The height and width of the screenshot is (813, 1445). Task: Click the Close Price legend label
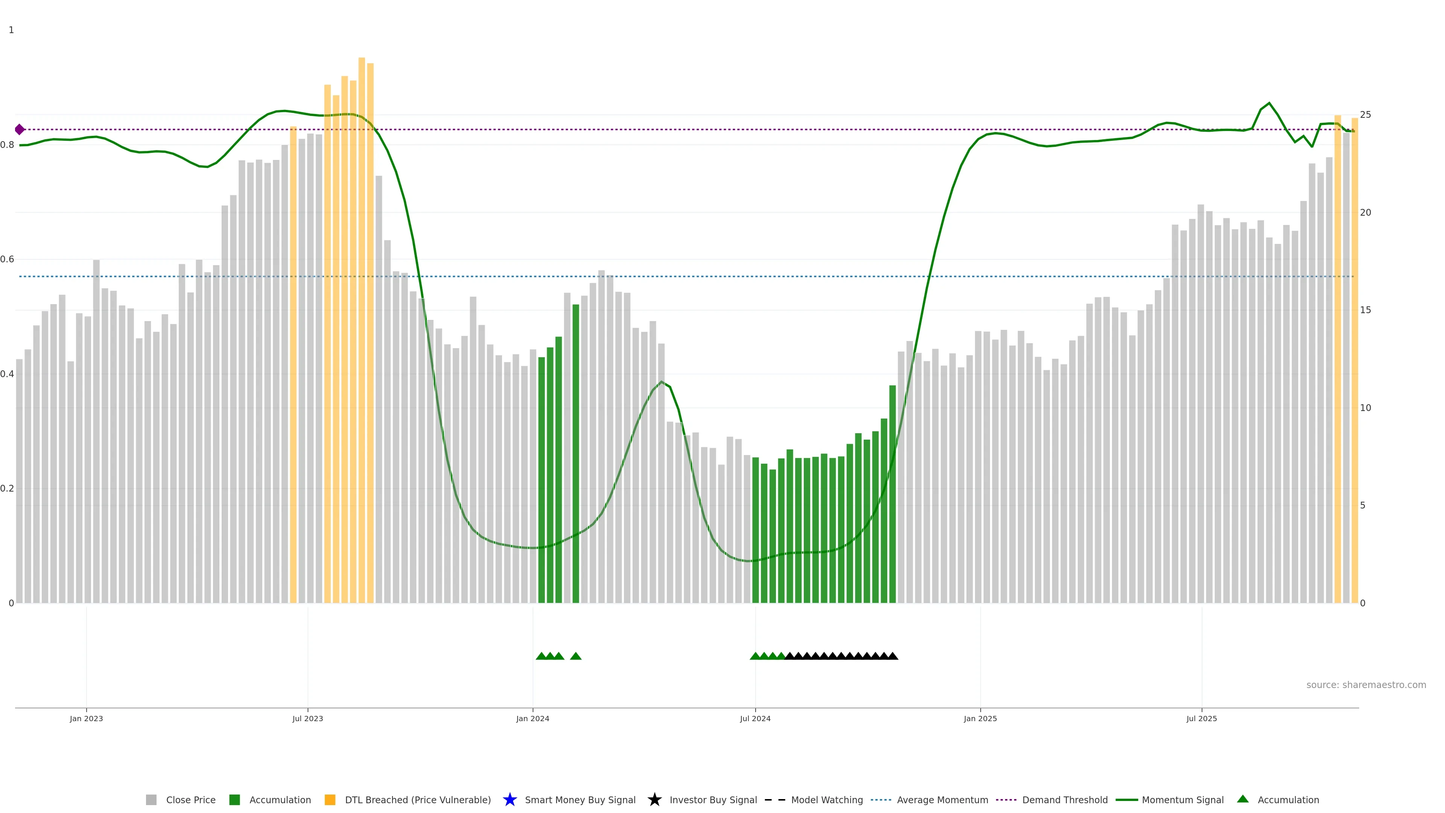point(191,799)
